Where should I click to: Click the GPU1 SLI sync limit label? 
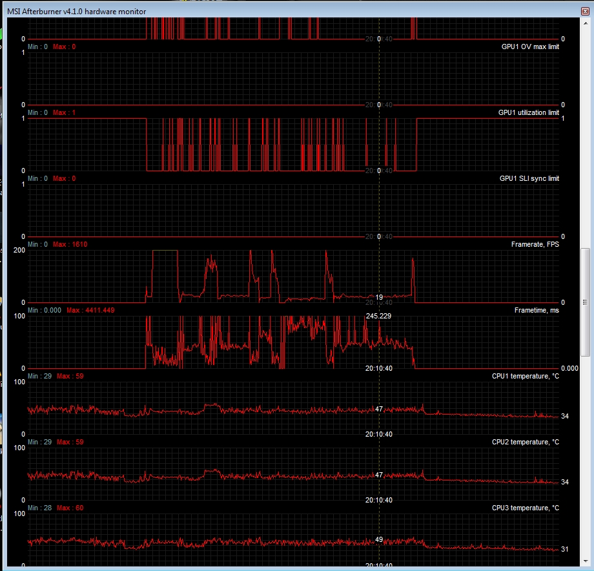click(529, 178)
